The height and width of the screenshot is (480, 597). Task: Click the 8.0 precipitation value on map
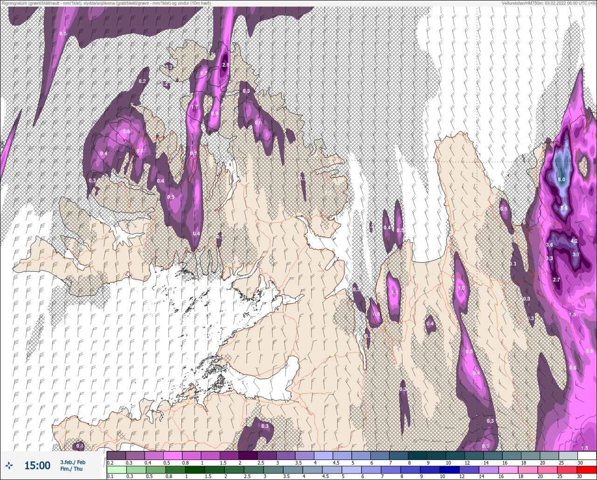[562, 179]
